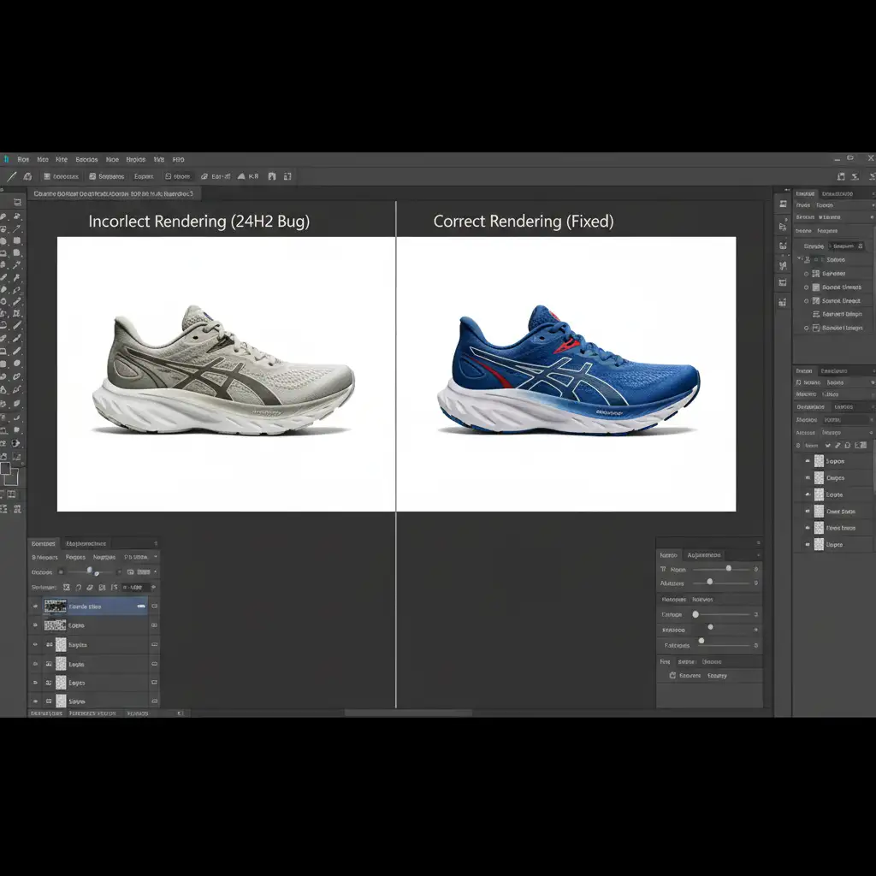Image resolution: width=876 pixels, height=876 pixels.
Task: Open the bottom-left layers panel options menu
Action: [x=156, y=543]
